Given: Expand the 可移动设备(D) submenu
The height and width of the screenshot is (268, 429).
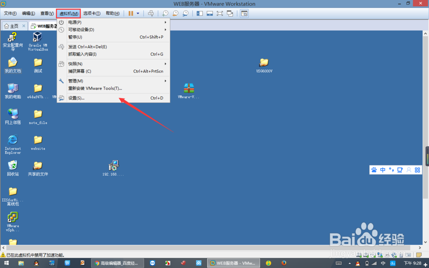Looking at the screenshot, I should pos(114,30).
